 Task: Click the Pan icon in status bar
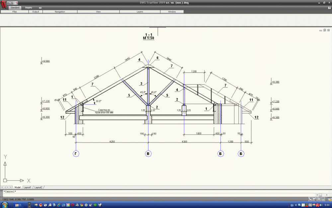coord(310,199)
